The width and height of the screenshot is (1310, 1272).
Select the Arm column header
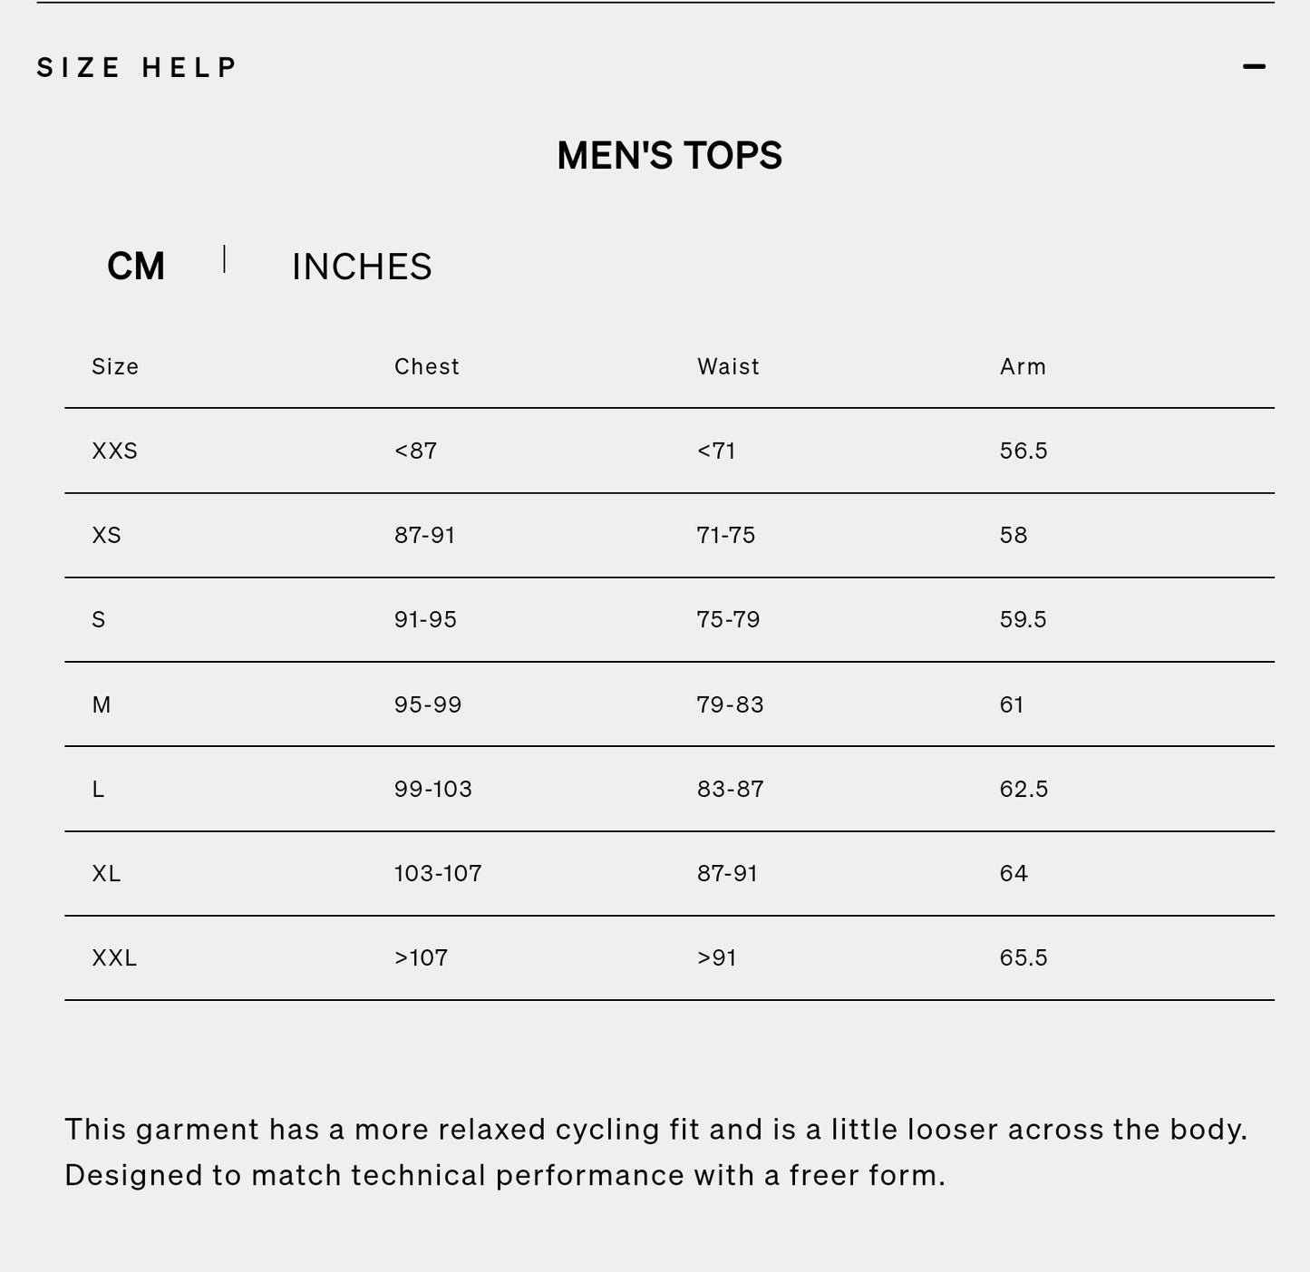pyautogui.click(x=1023, y=366)
